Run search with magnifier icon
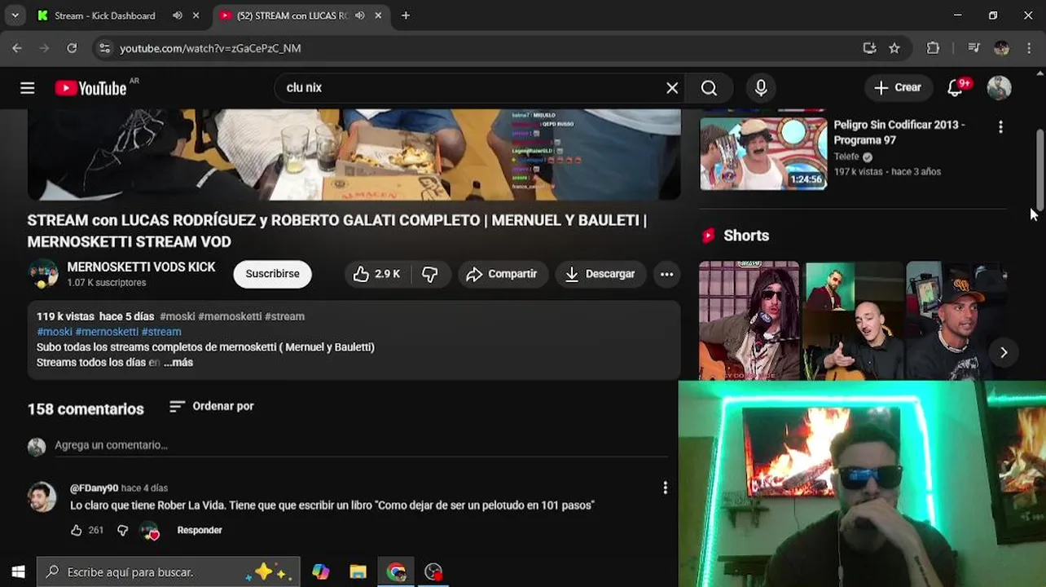The image size is (1046, 587). coord(709,88)
